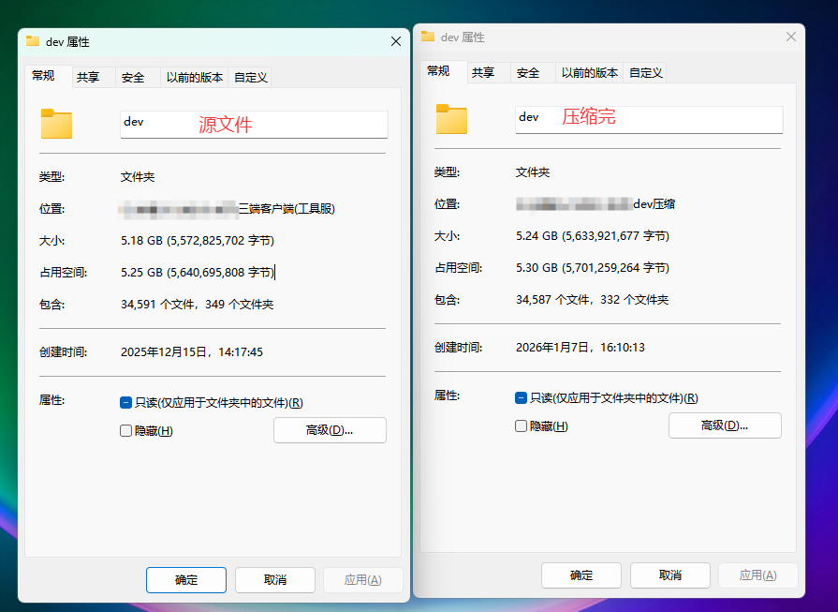Close the 源文件 dev properties window
The height and width of the screenshot is (612, 838).
(396, 42)
